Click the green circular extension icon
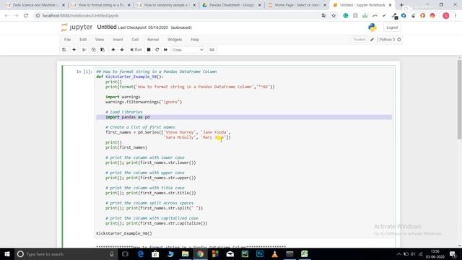 click(346, 16)
